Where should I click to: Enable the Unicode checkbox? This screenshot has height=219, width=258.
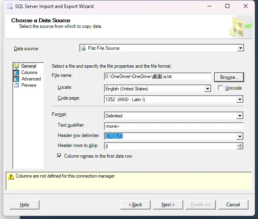(221, 88)
